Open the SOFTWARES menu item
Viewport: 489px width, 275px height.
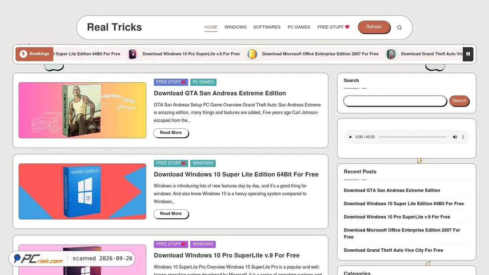tap(267, 27)
